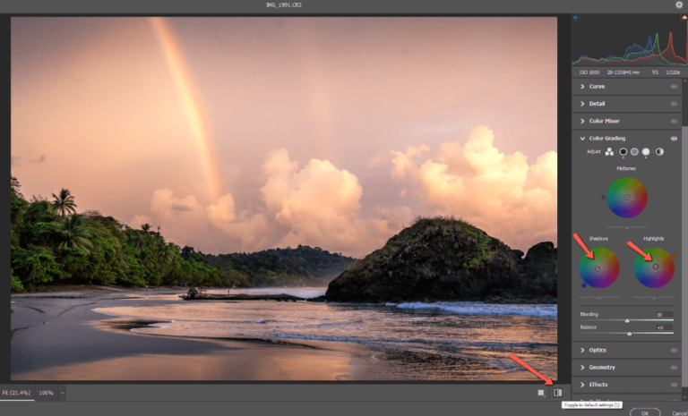Select Fit (21.4%) zoom option
Screen dimensions: 688x416
click(x=17, y=393)
